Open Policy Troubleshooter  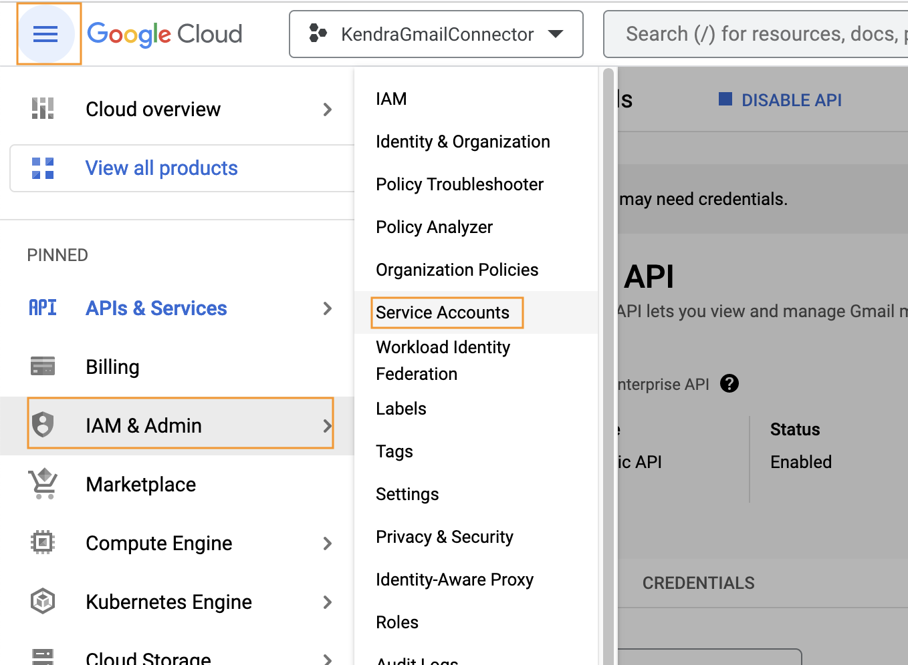pos(459,184)
